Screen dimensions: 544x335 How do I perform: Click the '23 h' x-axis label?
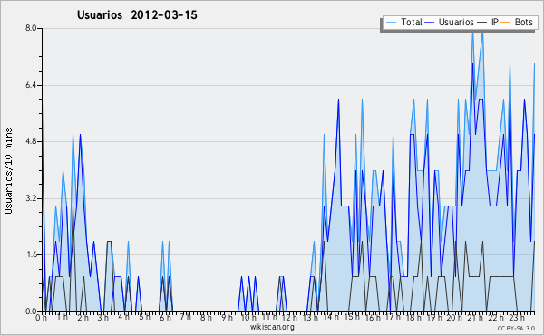point(516,317)
